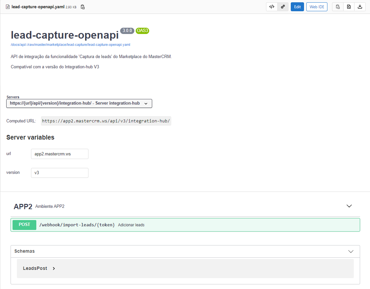The width and height of the screenshot is (370, 289).
Task: Open raw file icon
Action: (349, 7)
